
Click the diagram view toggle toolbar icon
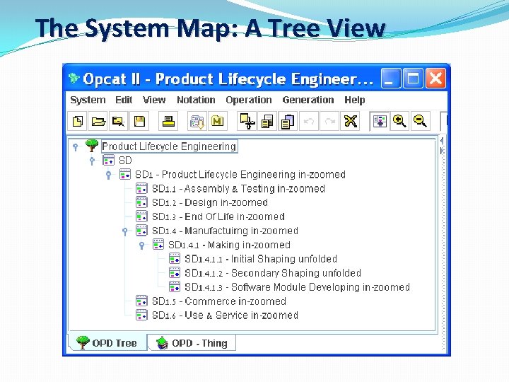(380, 121)
